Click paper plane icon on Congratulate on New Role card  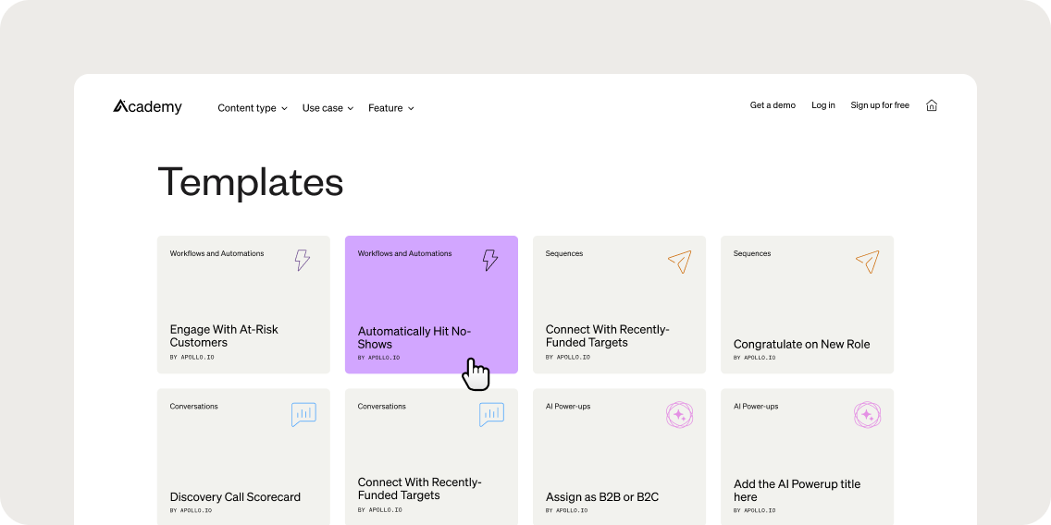click(x=867, y=262)
